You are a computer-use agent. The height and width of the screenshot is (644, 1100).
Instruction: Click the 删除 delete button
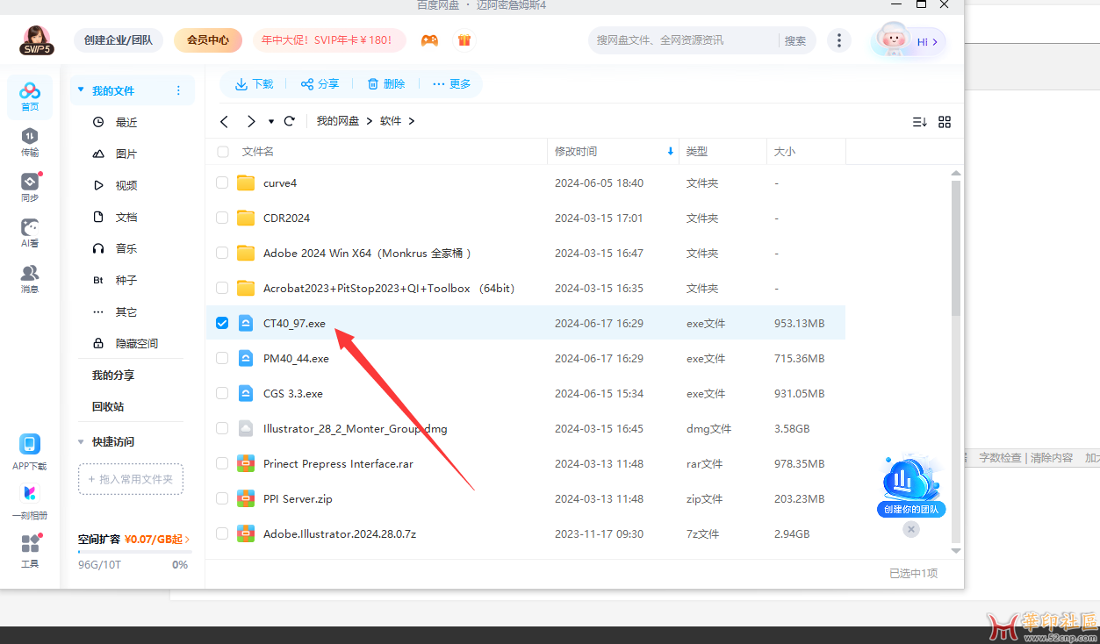click(x=385, y=84)
